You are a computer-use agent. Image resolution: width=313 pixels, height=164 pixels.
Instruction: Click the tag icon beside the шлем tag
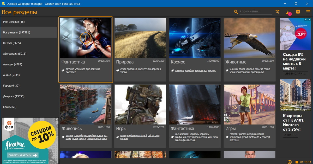[x=118, y=137]
